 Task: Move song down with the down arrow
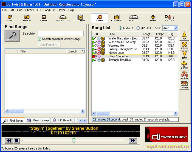coord(184,55)
